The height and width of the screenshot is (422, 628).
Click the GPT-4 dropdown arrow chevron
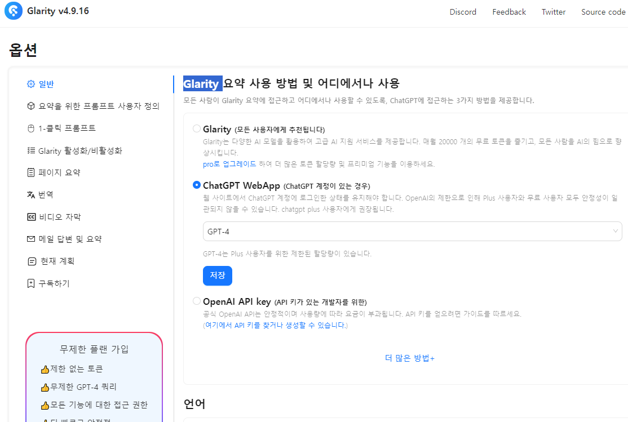[x=615, y=231]
